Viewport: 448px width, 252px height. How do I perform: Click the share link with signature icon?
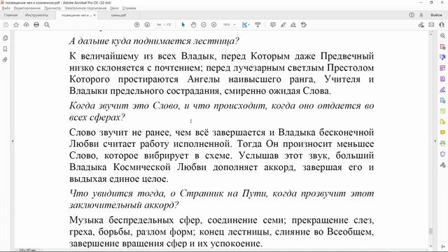click(x=421, y=25)
